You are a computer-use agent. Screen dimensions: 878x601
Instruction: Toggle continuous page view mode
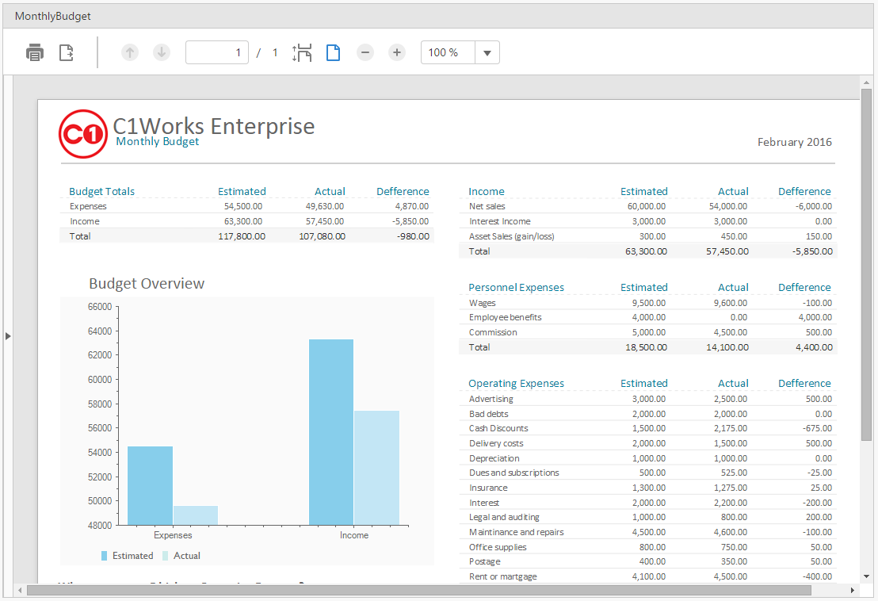pyautogui.click(x=302, y=52)
